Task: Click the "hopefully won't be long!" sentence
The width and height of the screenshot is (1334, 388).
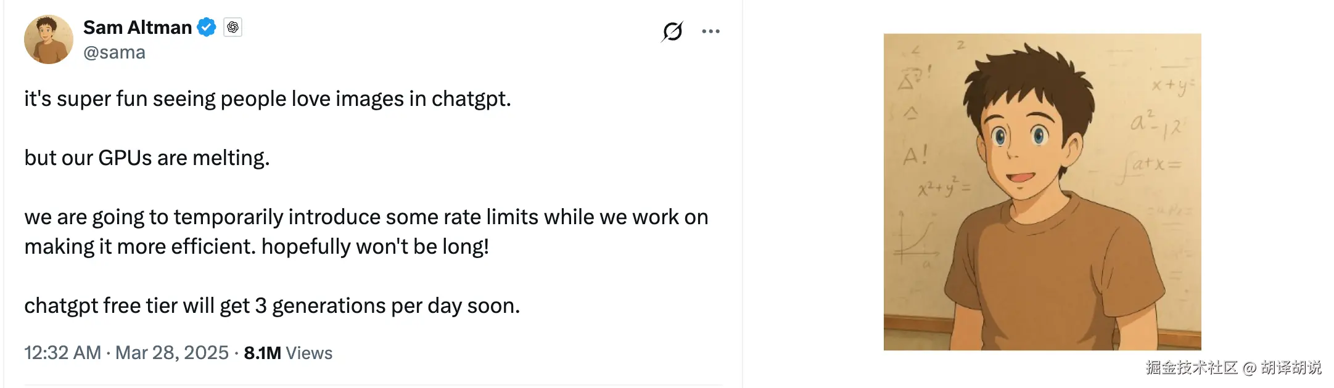Action: pyautogui.click(x=375, y=247)
